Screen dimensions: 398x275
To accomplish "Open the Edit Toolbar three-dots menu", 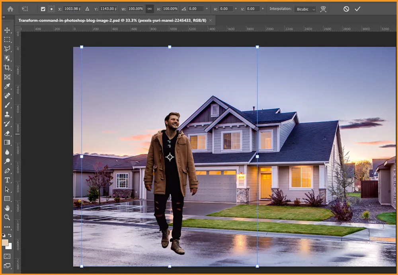I will click(7, 227).
